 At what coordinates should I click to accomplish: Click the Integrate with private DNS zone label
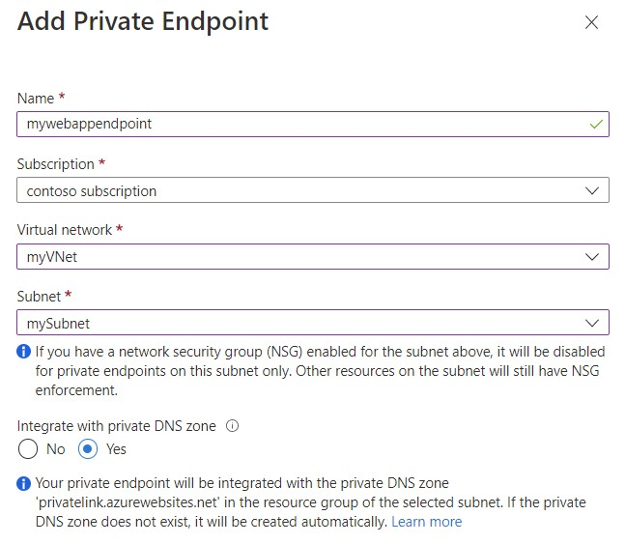(117, 425)
